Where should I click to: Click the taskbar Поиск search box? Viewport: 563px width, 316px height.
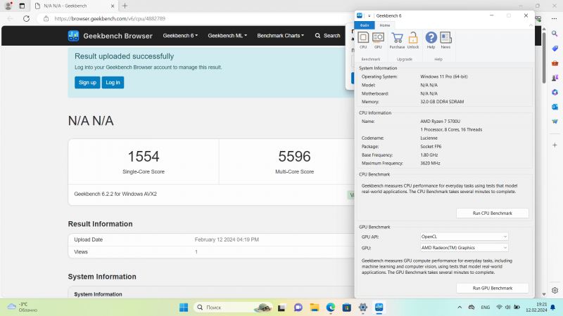tap(233, 308)
